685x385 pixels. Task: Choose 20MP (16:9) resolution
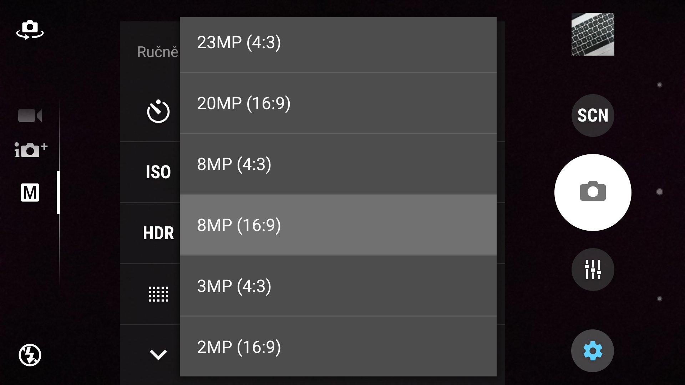coord(338,103)
